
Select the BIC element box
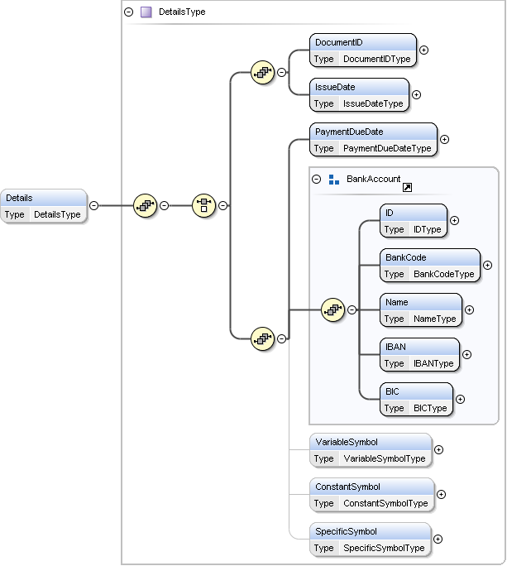point(416,400)
